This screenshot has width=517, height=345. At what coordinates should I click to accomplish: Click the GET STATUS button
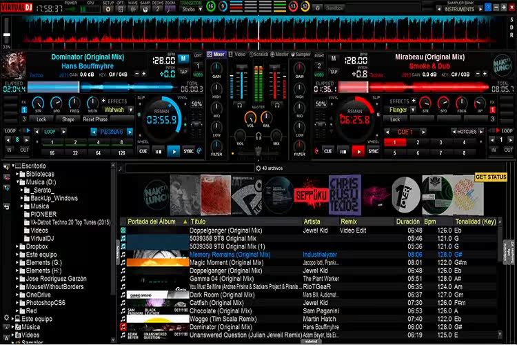click(491, 177)
